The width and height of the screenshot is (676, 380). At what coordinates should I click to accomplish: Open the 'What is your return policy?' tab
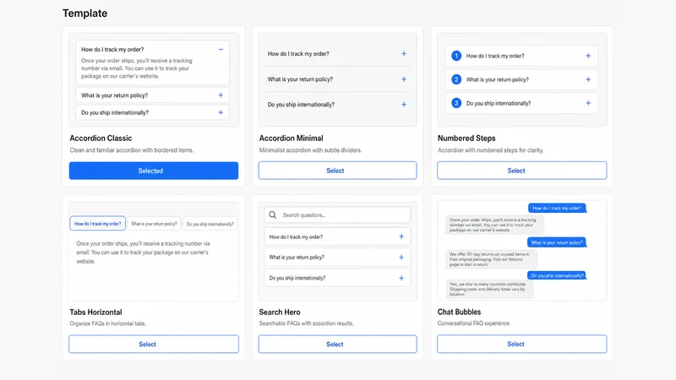(x=154, y=224)
